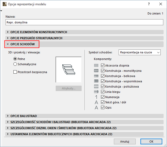Toggle Konstrukcja - belkowa checkbox

103,76
